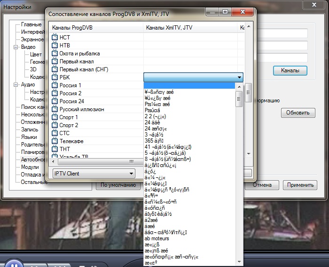Collapse the Аудио tree node
This screenshot has height=267, width=329.
click(x=16, y=85)
